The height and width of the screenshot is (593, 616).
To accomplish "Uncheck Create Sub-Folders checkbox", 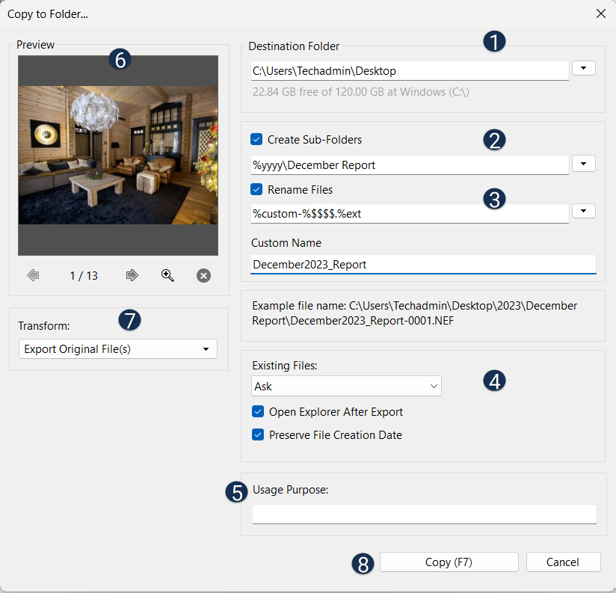I will (257, 139).
